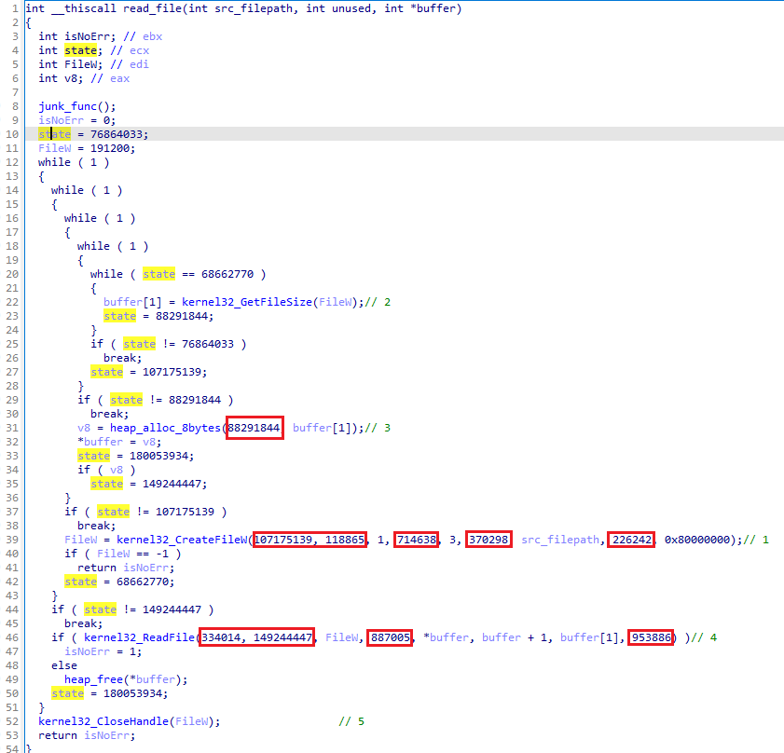Click 76864033 in the comparison on line 25
Image resolution: width=784 pixels, height=753 pixels.
208,344
